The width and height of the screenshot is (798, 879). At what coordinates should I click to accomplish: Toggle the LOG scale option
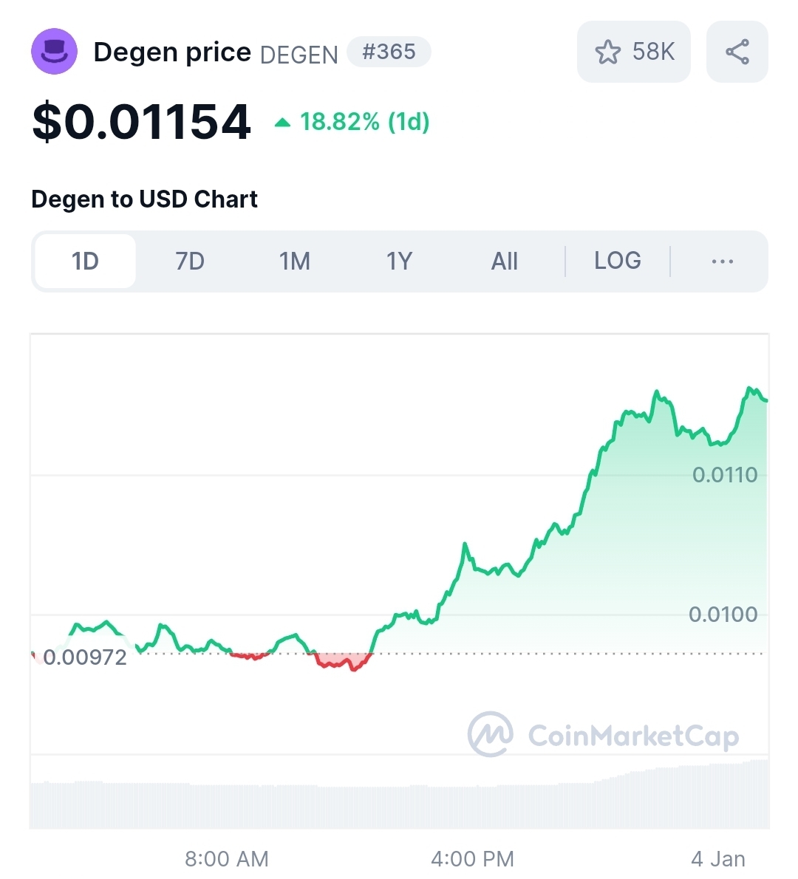coord(618,261)
